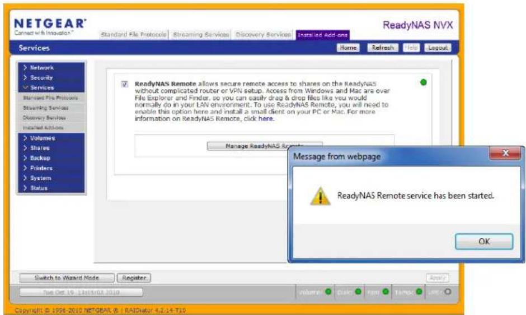Viewport: 526px width, 315px height.
Task: Click the Temp status green LED
Action: pyautogui.click(x=419, y=291)
